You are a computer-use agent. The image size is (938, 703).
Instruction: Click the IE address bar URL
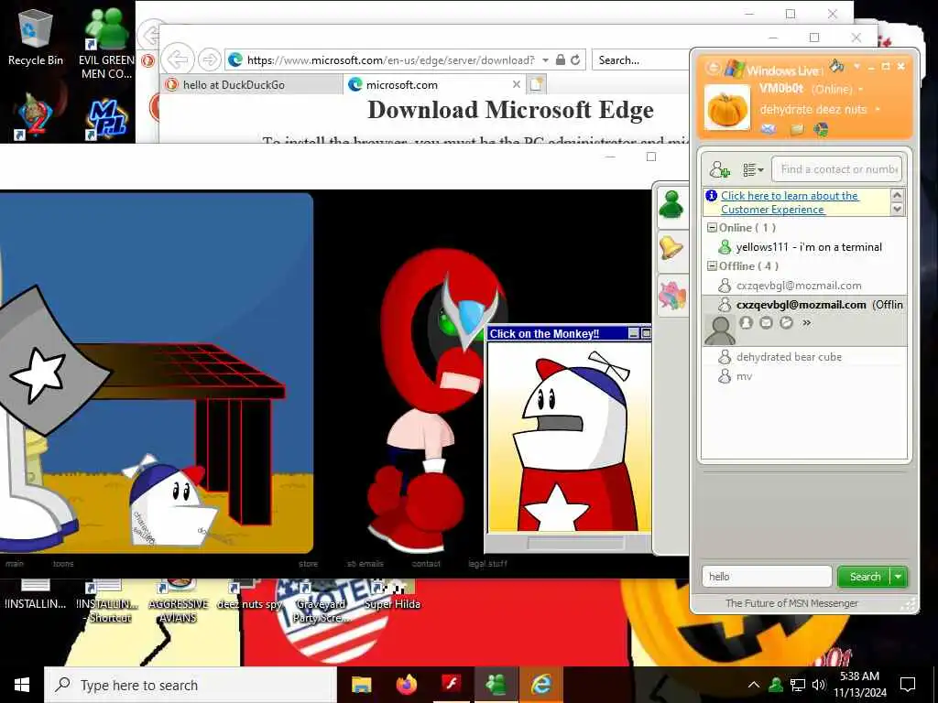click(390, 59)
